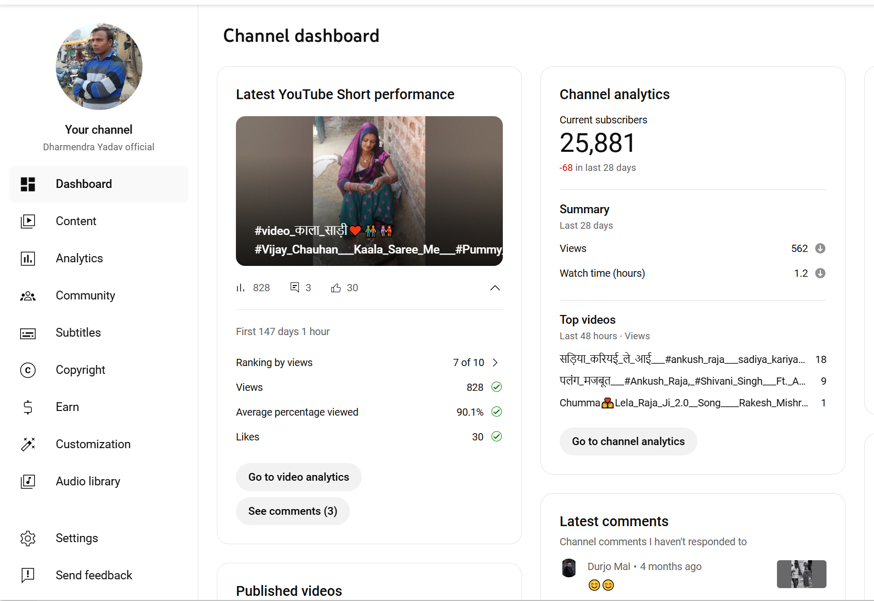Click the 90.1% average percentage viewed value

[x=470, y=412]
